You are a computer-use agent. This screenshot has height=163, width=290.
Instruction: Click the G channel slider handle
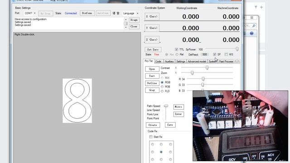click(x=203, y=85)
